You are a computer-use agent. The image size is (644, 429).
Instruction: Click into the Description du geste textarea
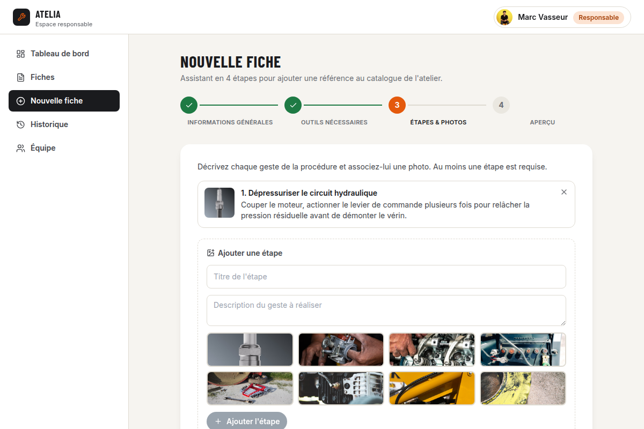[x=386, y=310]
